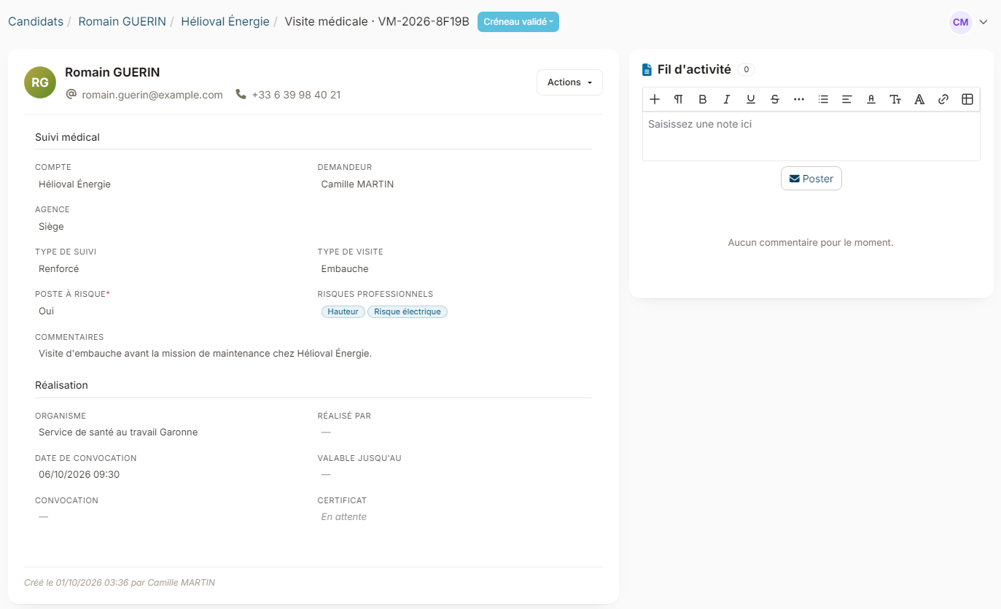Click the Fil d'activité document icon

[647, 70]
